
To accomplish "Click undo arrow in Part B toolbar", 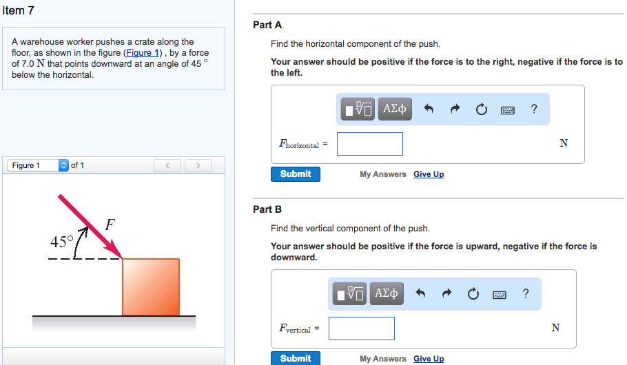I will pyautogui.click(x=420, y=293).
